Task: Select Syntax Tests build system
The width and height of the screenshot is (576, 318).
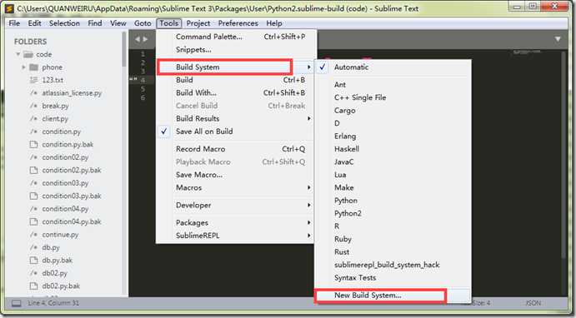Action: [x=393, y=278]
